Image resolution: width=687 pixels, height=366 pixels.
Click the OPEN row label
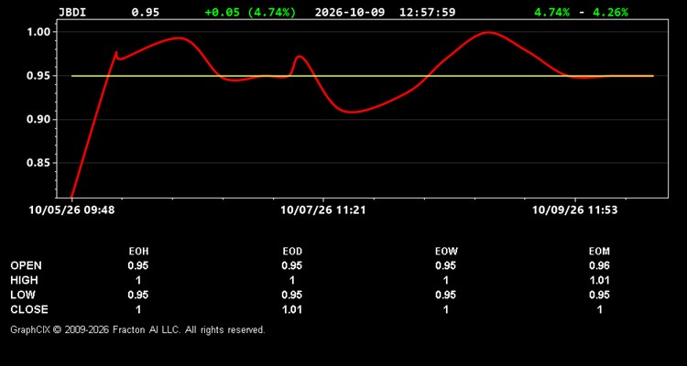tap(27, 265)
